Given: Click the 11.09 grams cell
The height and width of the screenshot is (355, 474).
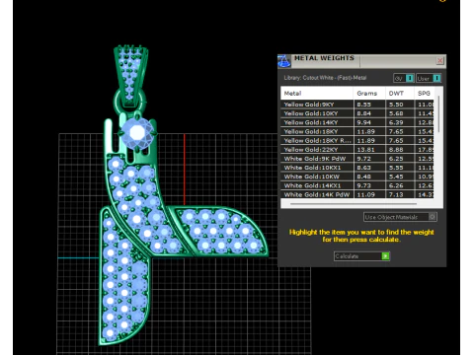Looking at the screenshot, I should point(369,194).
